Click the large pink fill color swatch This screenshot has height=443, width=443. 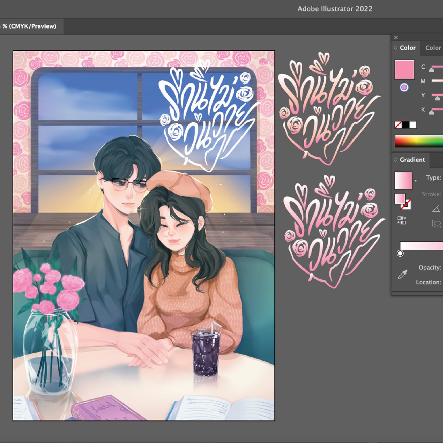coord(405,70)
